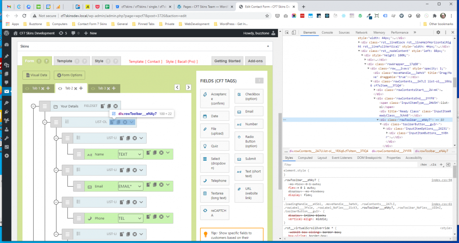Click the DevTools inspect element picker icon
Image resolution: width=459 pixels, height=243 pixels.
(x=286, y=33)
